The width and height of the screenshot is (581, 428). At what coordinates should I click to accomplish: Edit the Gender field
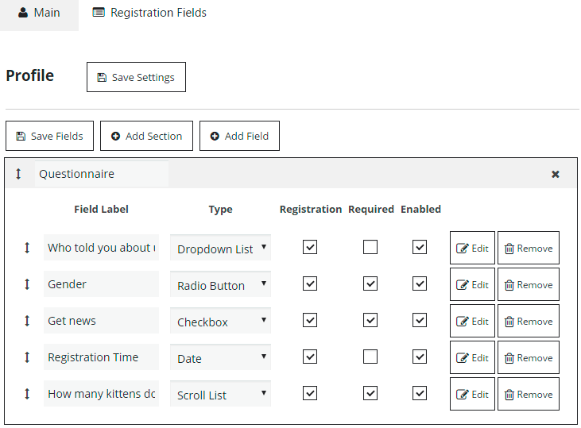472,284
